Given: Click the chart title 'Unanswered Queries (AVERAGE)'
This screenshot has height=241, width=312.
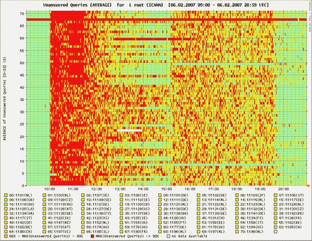Looking at the screenshot, I should click(x=77, y=5).
